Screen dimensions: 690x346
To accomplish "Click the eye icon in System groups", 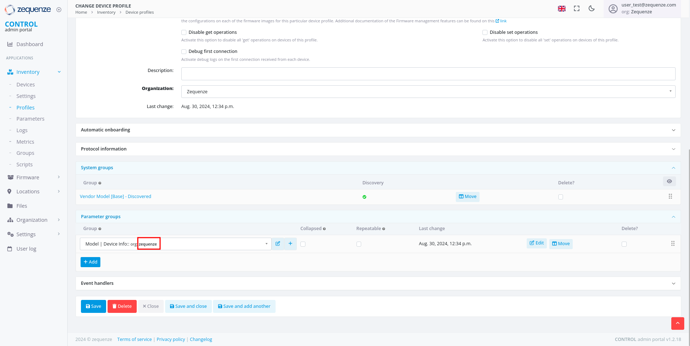I will click(x=669, y=181).
